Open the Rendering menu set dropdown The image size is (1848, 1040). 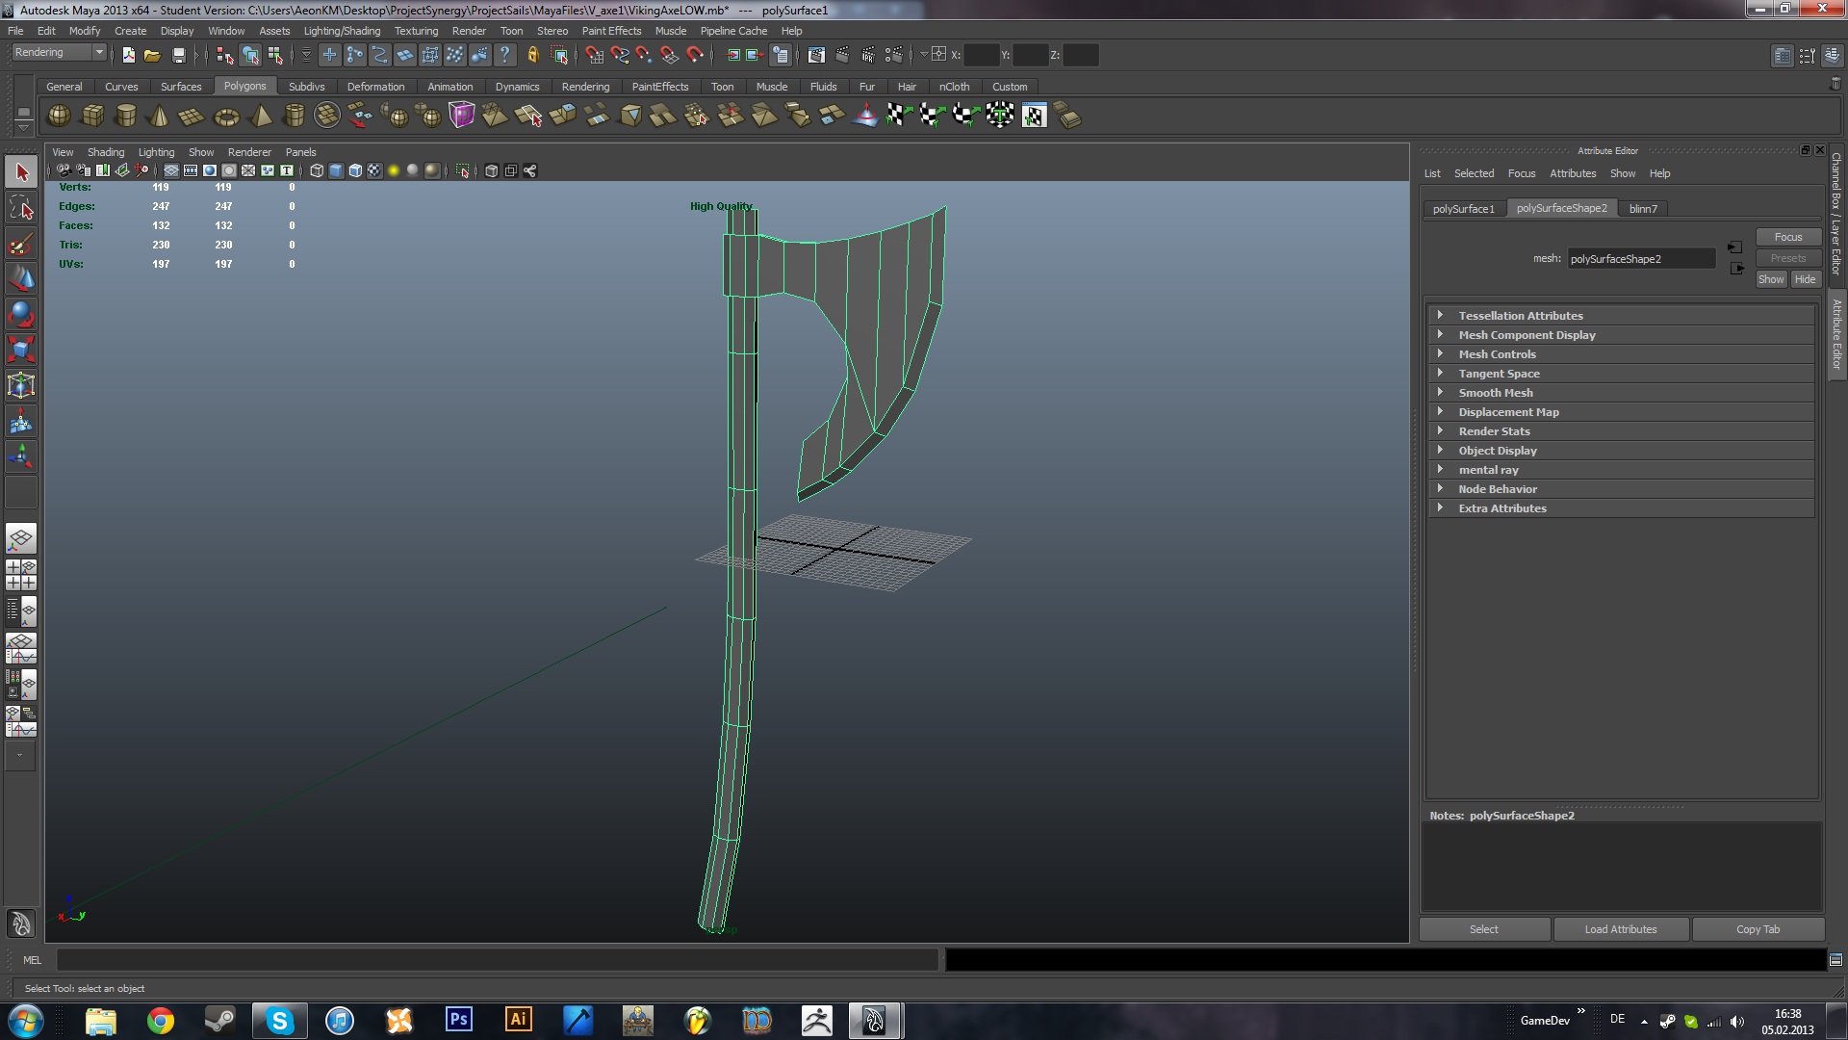(x=59, y=53)
